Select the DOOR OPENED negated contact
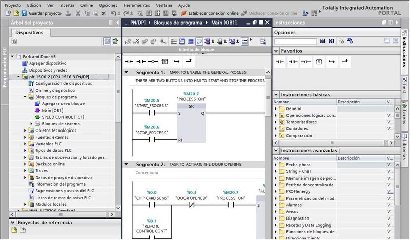 (191, 204)
